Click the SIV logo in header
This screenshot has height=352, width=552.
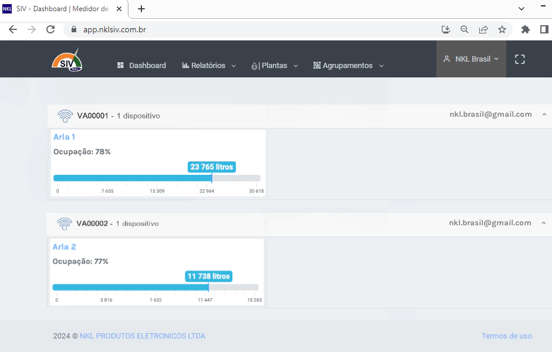click(66, 61)
